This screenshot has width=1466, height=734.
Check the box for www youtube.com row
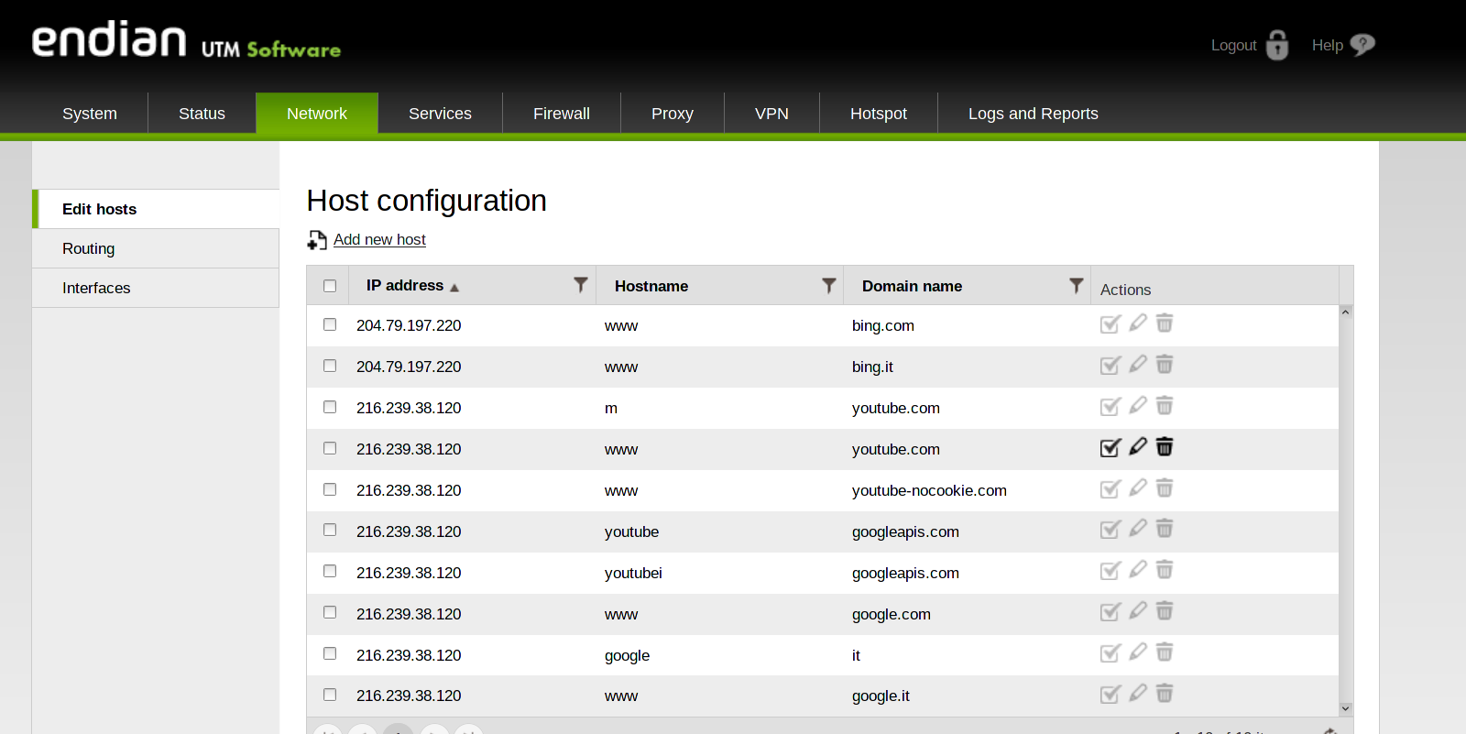[330, 448]
